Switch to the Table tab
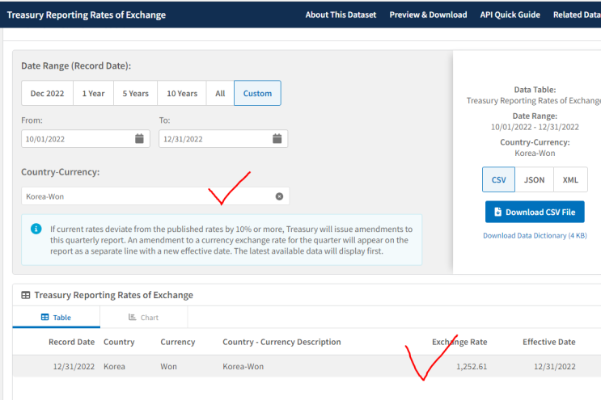 click(56, 318)
